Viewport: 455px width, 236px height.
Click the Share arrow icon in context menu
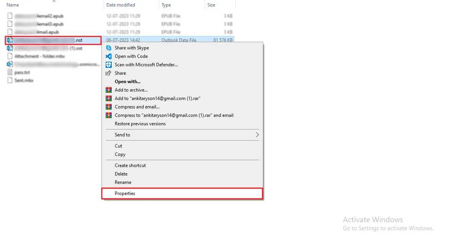(x=109, y=73)
